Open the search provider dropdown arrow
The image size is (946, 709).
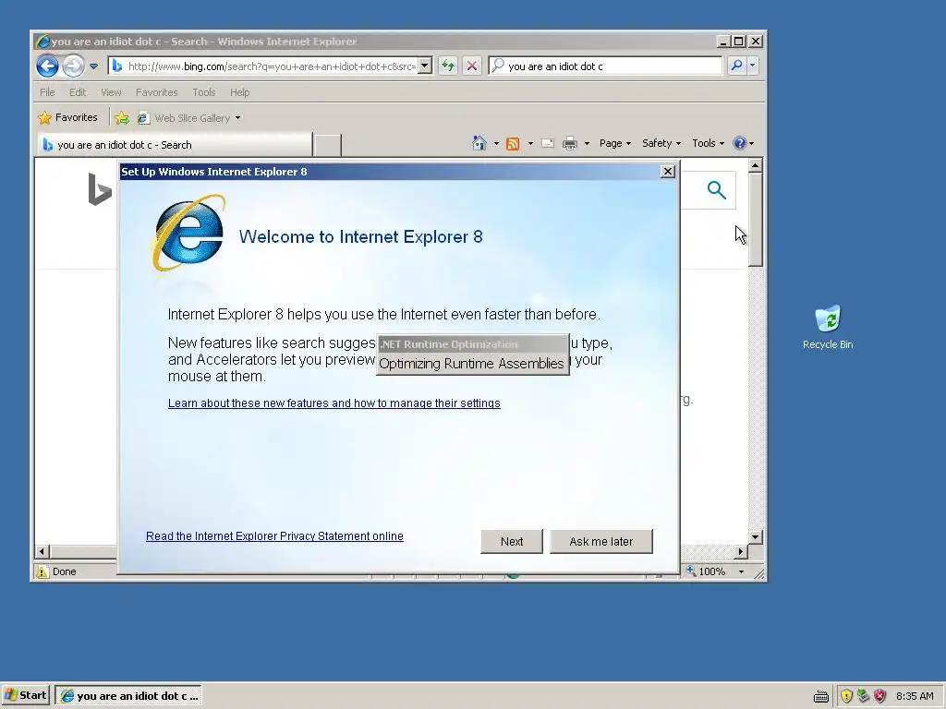tap(752, 66)
